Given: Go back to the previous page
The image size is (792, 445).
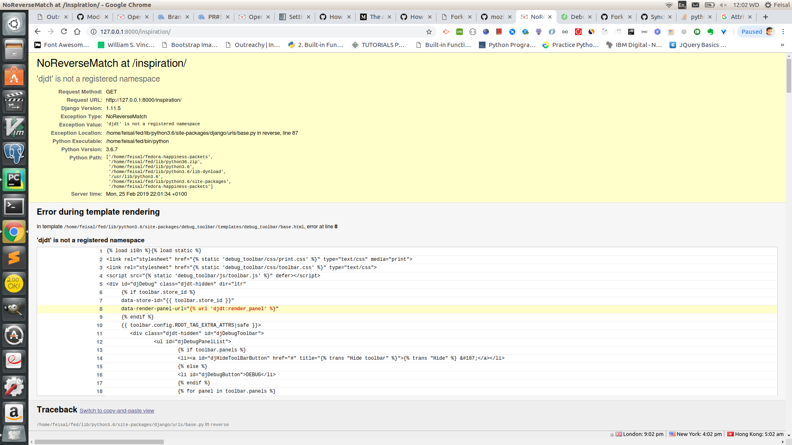Looking at the screenshot, I should [x=38, y=32].
